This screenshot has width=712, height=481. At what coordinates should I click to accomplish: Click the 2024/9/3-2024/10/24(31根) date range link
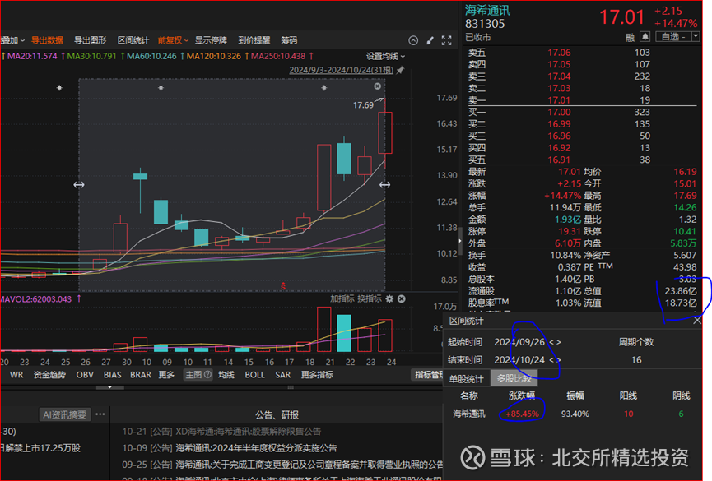coord(342,70)
